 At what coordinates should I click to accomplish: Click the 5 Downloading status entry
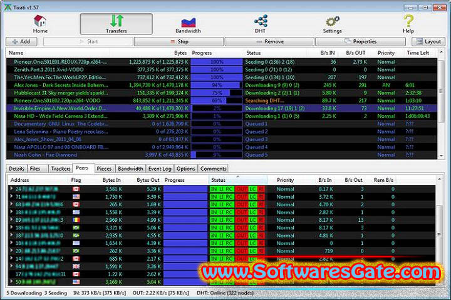(24, 293)
